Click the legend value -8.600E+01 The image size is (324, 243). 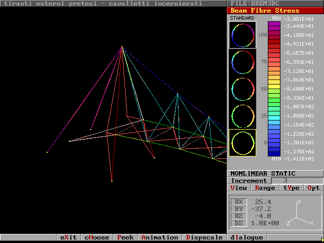tap(299, 89)
